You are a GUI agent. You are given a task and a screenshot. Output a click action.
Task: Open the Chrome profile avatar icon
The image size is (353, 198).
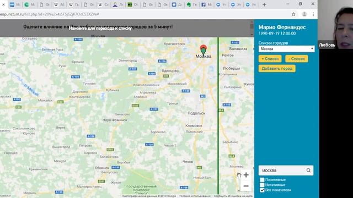pos(304,14)
